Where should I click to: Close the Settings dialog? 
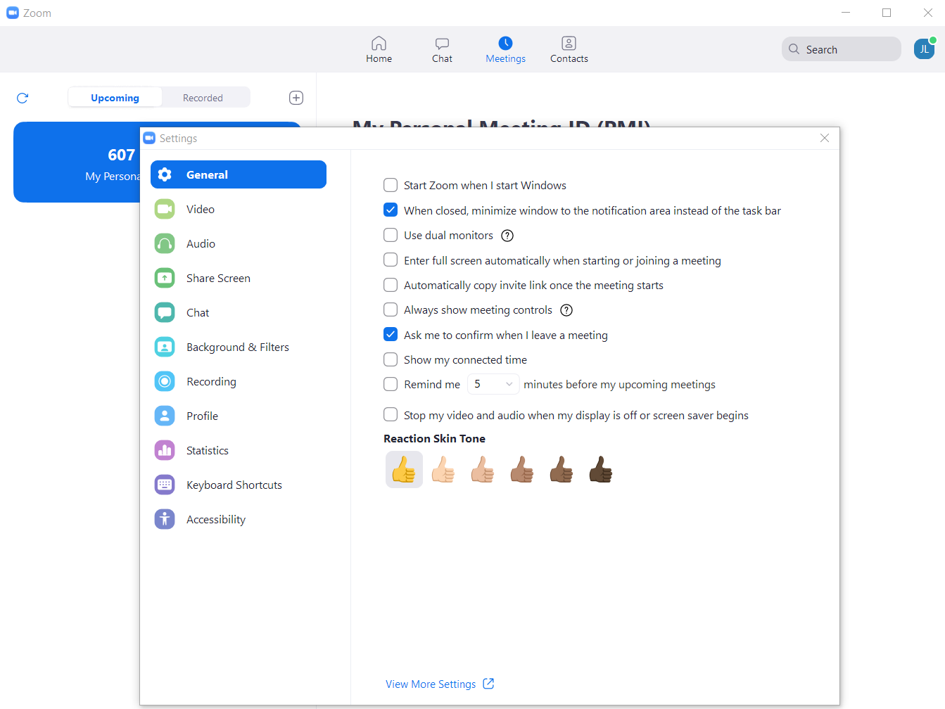(825, 138)
